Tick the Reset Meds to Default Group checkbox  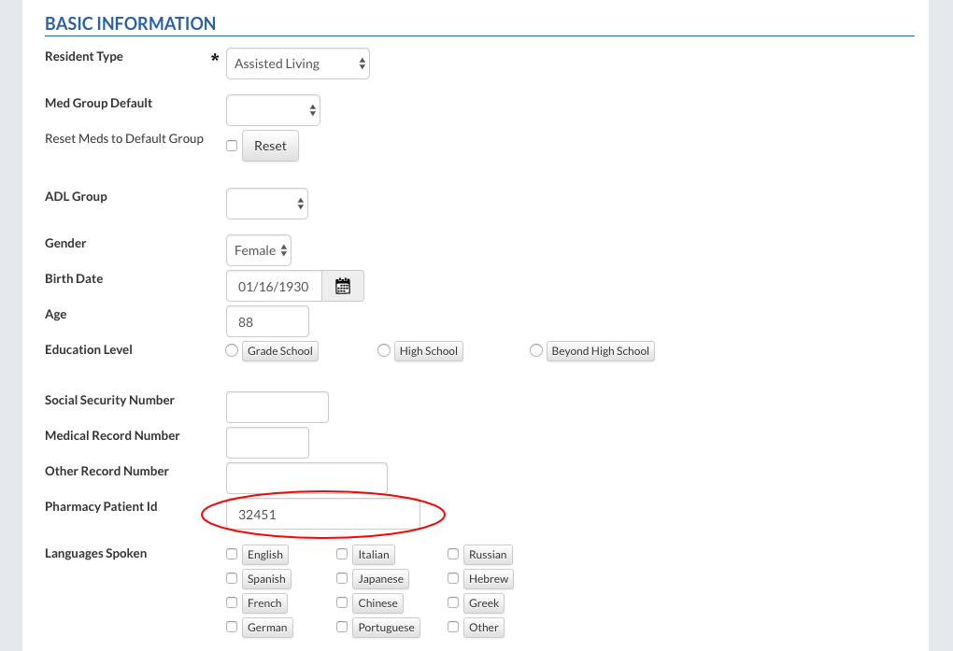(x=232, y=146)
